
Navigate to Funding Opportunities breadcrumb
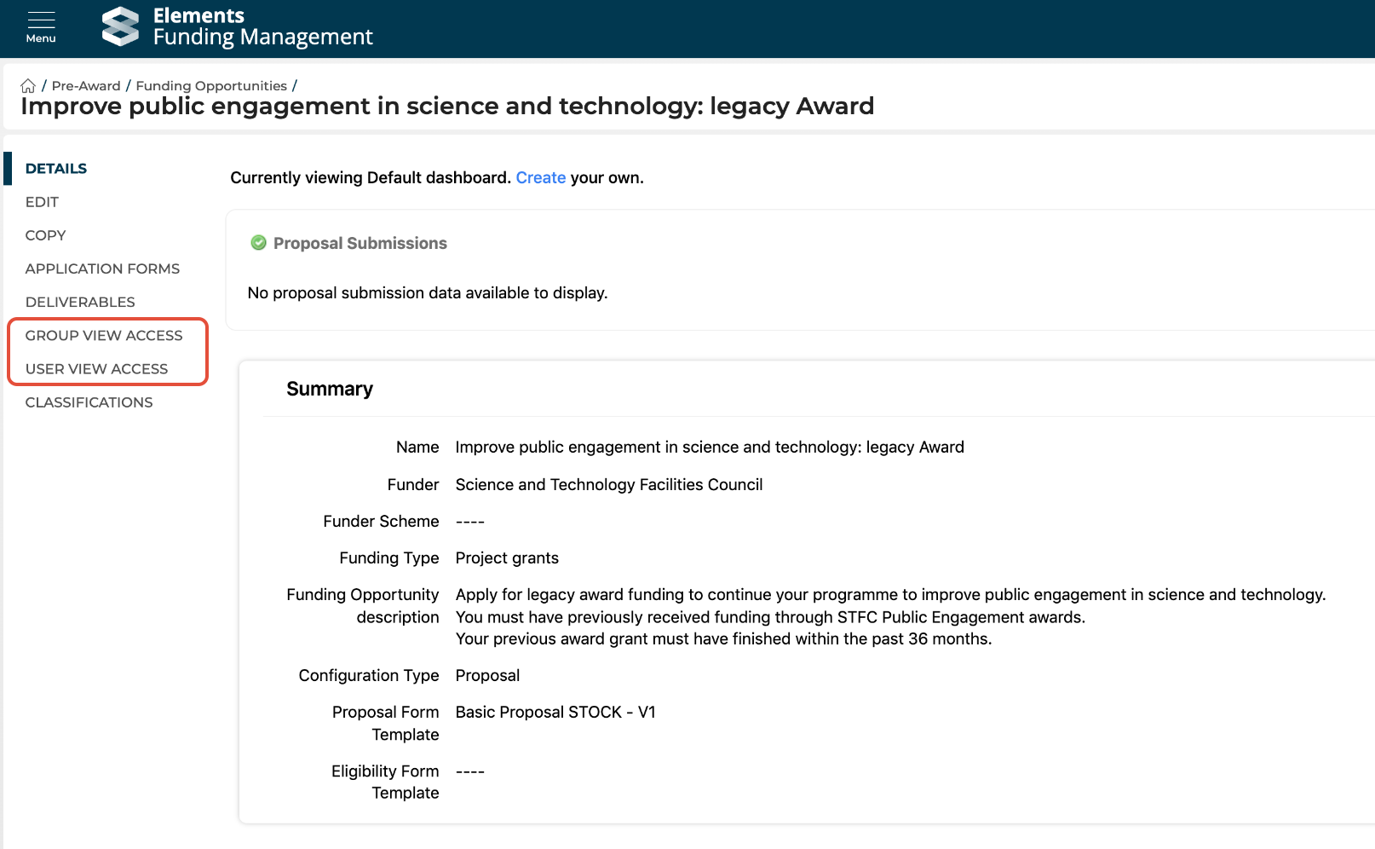point(211,86)
